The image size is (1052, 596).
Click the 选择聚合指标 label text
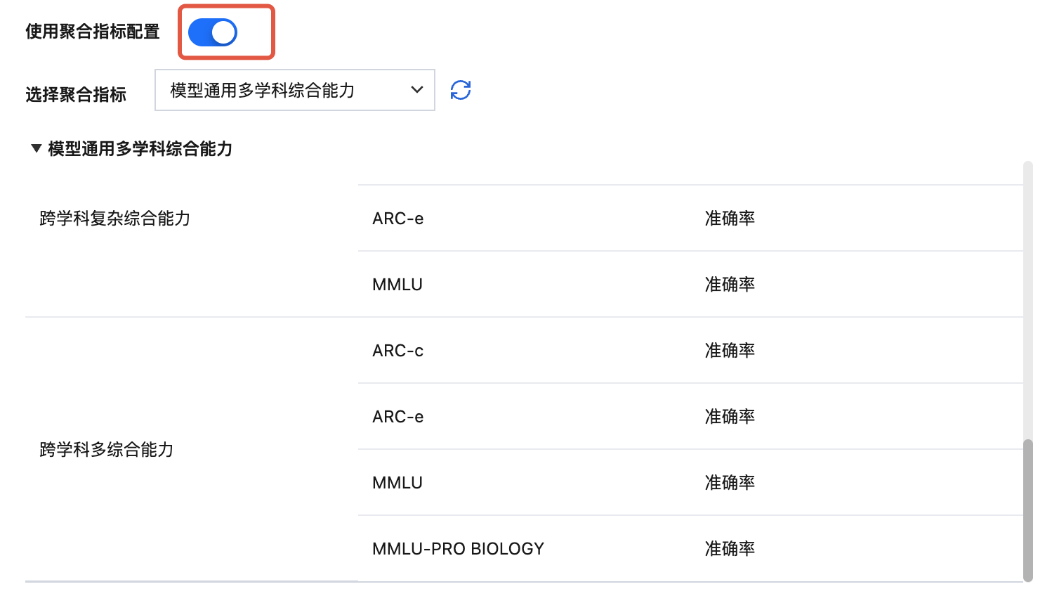[x=76, y=94]
